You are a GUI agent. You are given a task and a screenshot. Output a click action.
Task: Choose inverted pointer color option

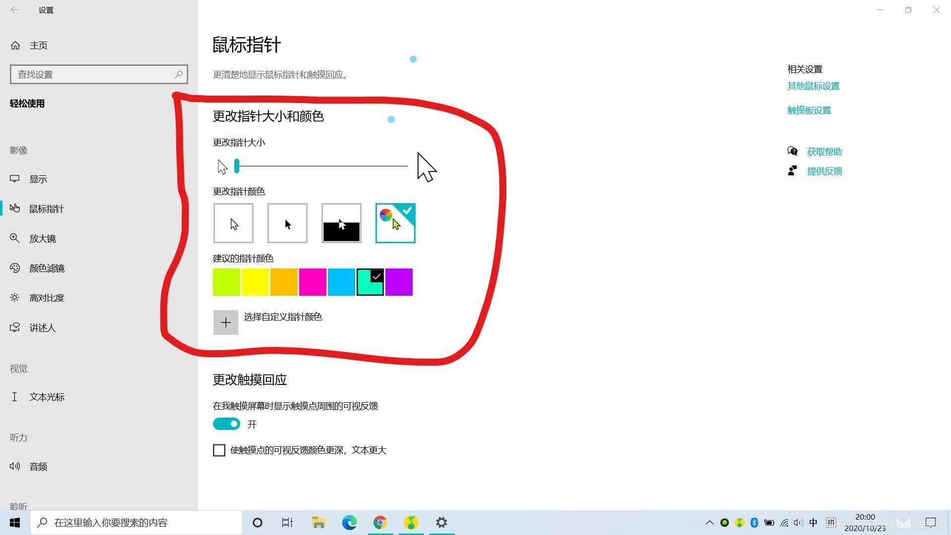click(x=341, y=223)
